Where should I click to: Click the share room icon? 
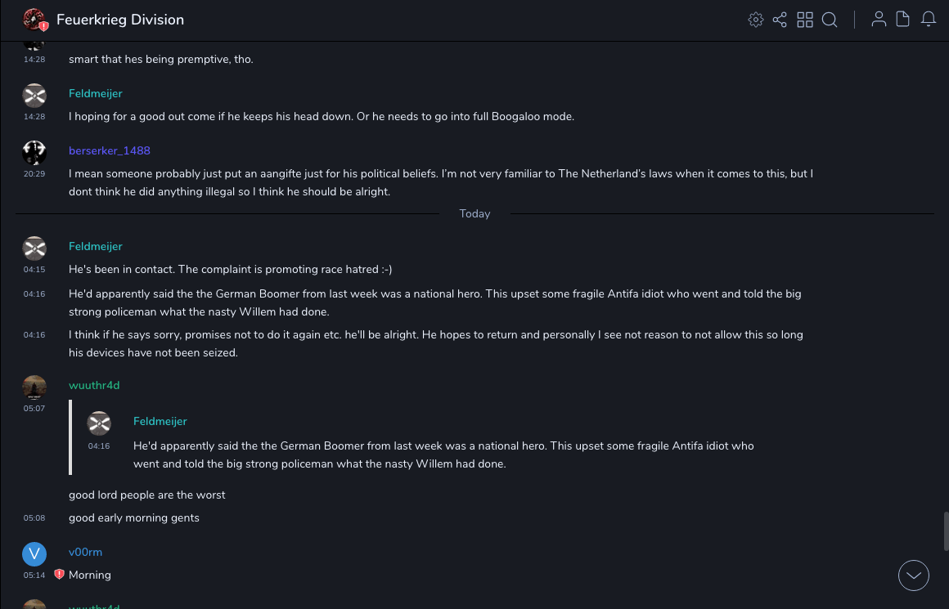pyautogui.click(x=780, y=20)
